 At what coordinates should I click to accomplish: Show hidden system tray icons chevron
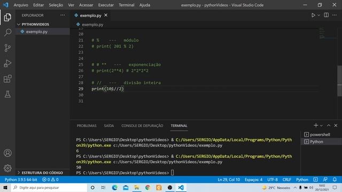[295, 187]
